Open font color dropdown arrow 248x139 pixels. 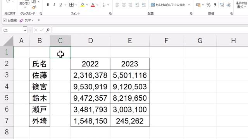(x=97, y=5)
